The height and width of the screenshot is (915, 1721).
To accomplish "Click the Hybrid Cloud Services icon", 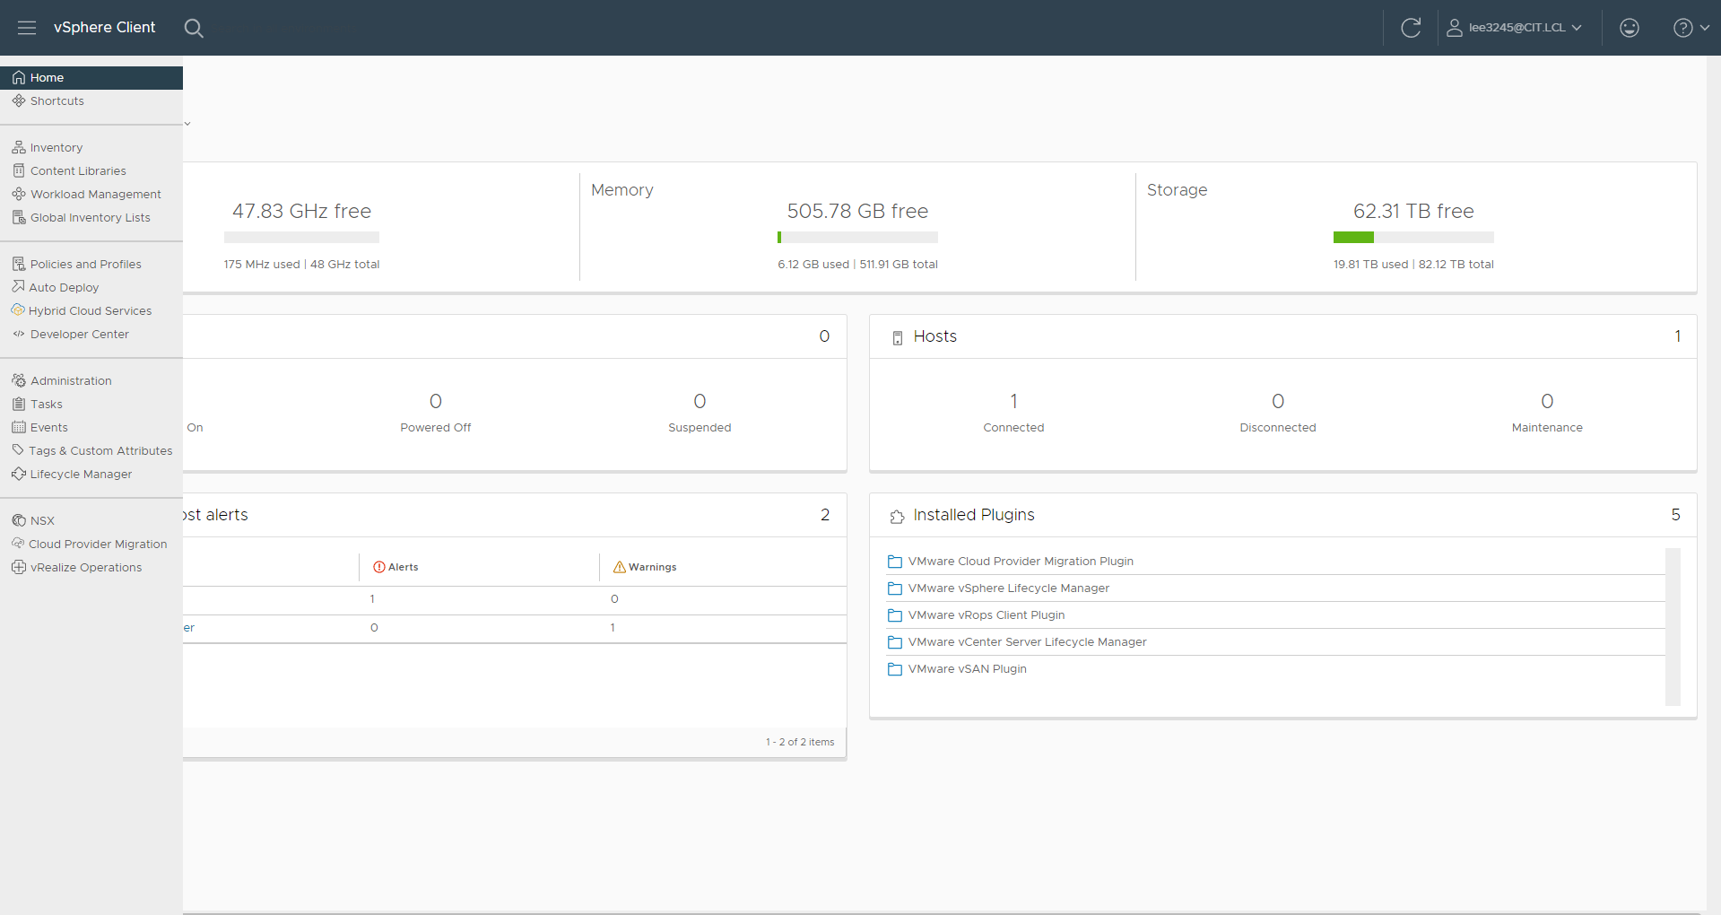I will click(x=18, y=310).
